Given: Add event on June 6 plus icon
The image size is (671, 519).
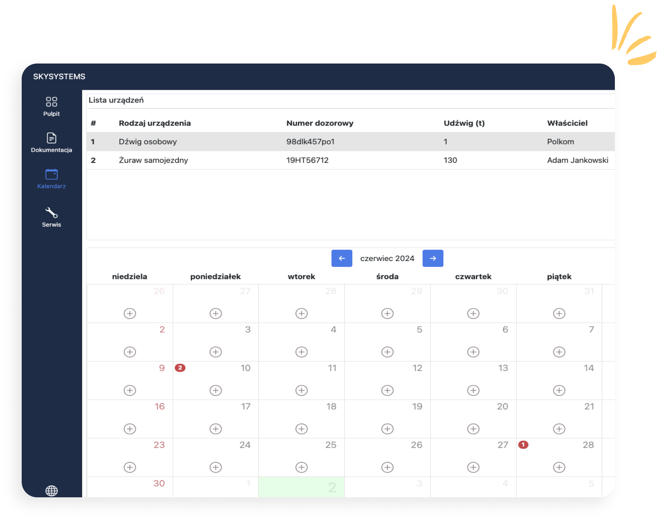Looking at the screenshot, I should click(473, 352).
